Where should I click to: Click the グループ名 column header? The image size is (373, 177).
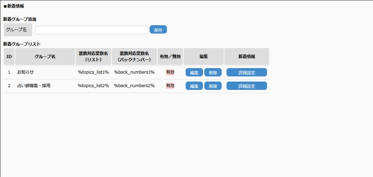pyautogui.click(x=45, y=56)
